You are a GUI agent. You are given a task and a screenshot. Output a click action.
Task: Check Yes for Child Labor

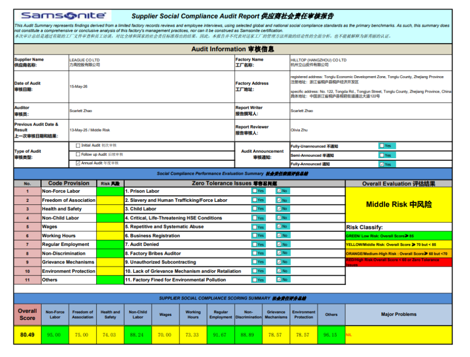tap(255, 209)
